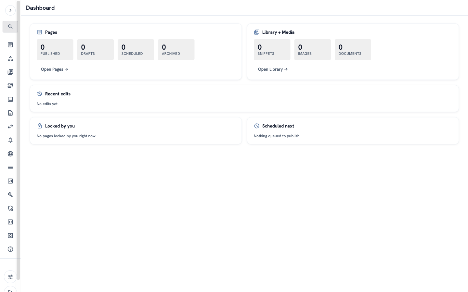Open the settings gear box sidebar icon
This screenshot has height=292, width=468.
pos(10,236)
